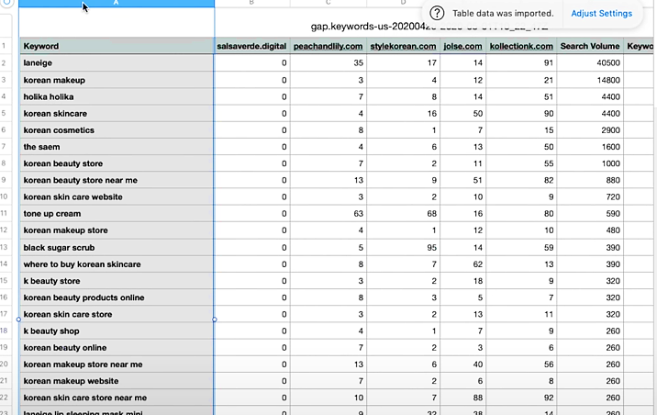This screenshot has height=415, width=657.
Task: Select search volume cell 880
Action: click(x=590, y=180)
